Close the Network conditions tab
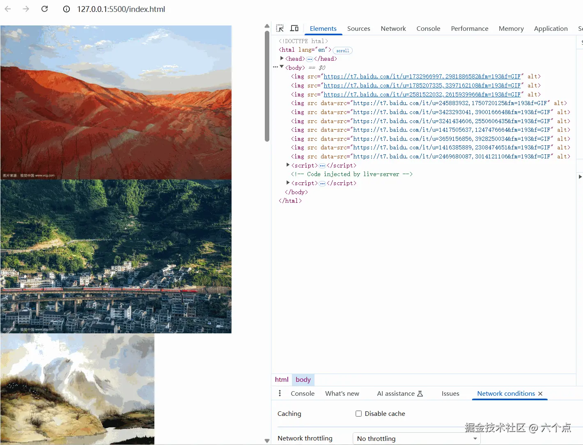Image resolution: width=583 pixels, height=445 pixels. pos(540,394)
